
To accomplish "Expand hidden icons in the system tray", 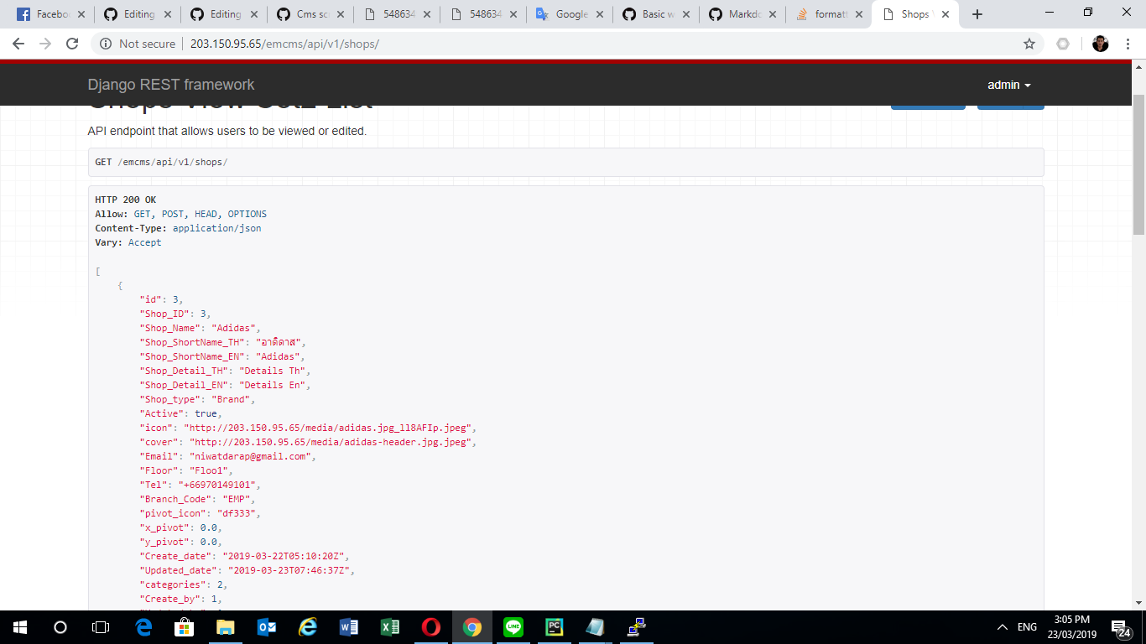I will point(1001,626).
